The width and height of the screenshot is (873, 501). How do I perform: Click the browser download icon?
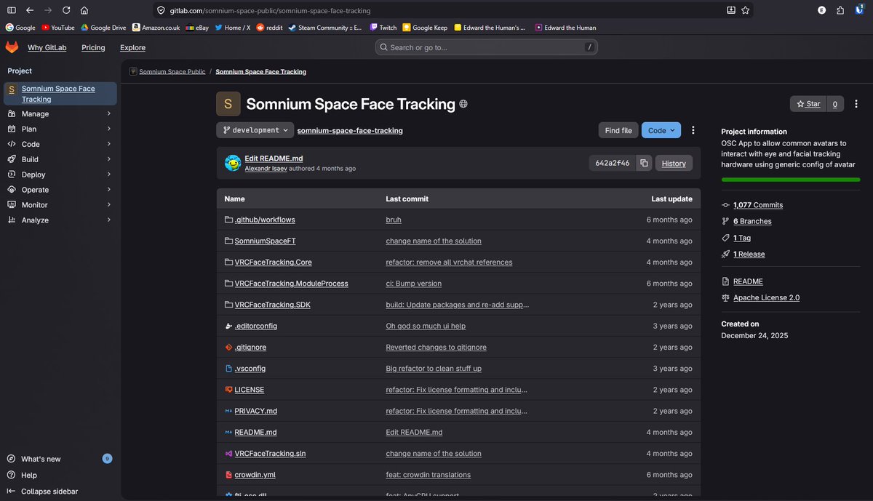(x=730, y=11)
